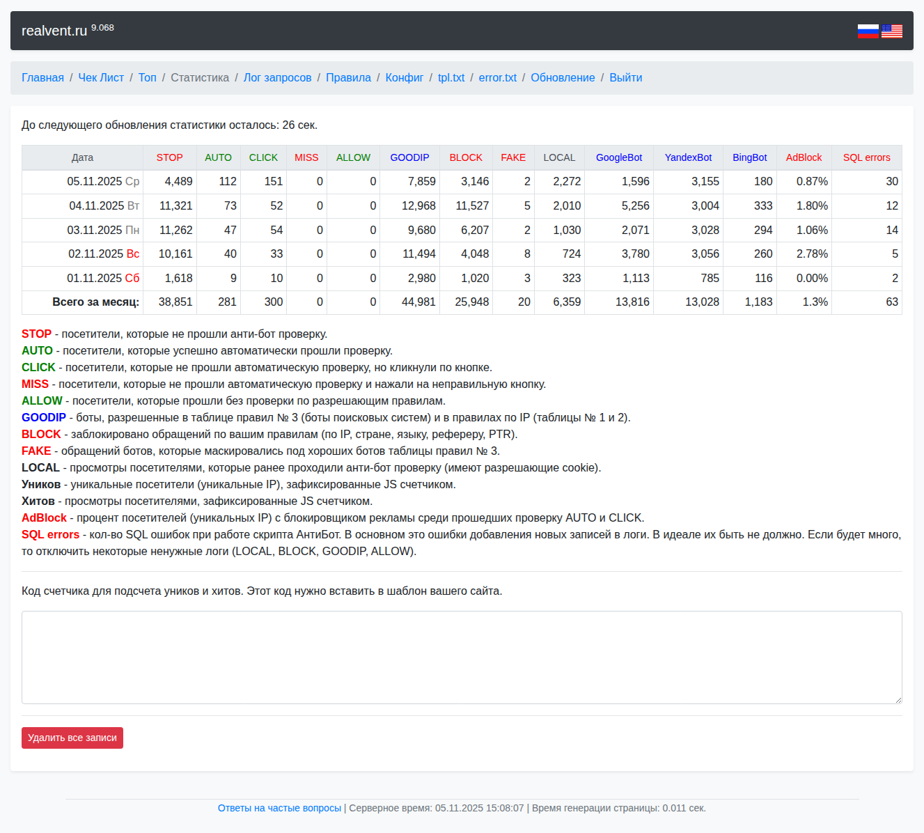Switch language using the Russian flag icon

tap(868, 31)
